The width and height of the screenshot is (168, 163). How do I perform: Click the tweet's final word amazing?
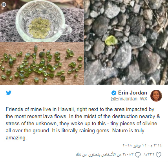tap(16, 138)
